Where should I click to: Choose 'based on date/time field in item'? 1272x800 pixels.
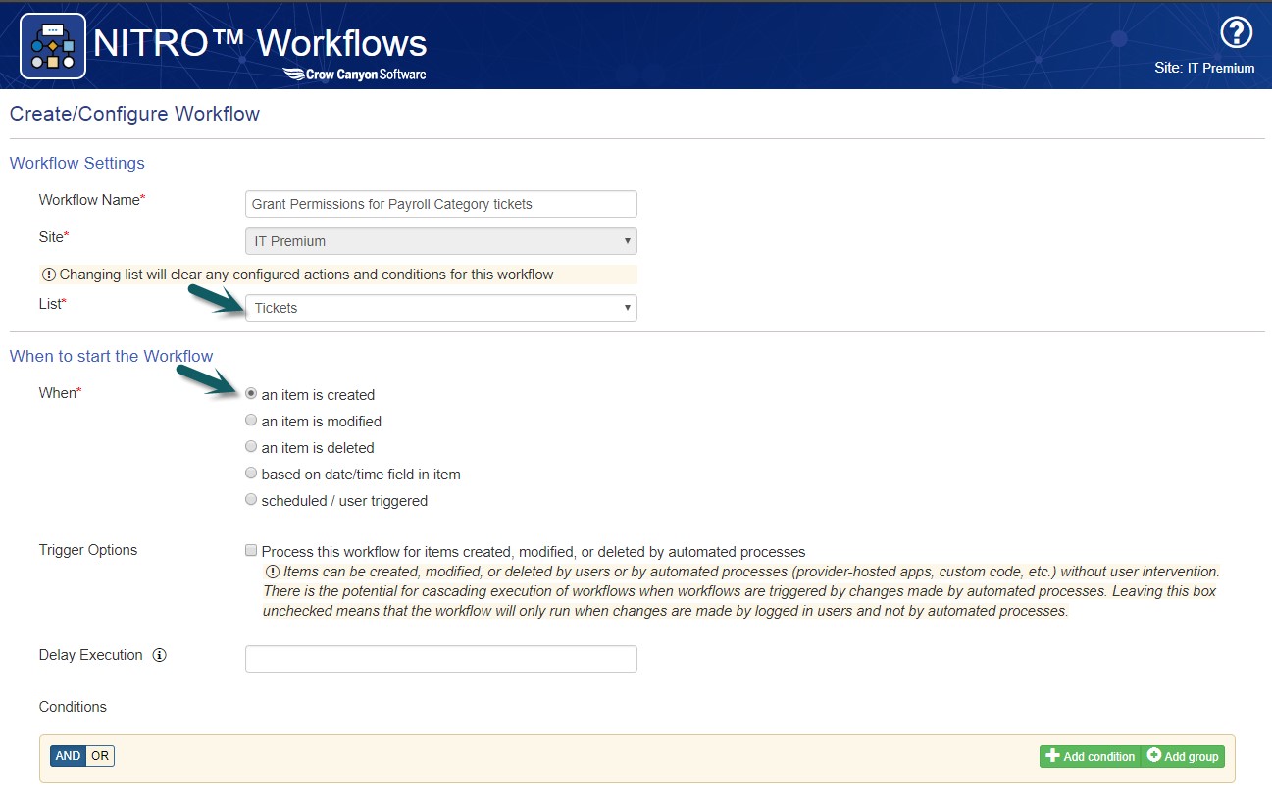(x=251, y=474)
